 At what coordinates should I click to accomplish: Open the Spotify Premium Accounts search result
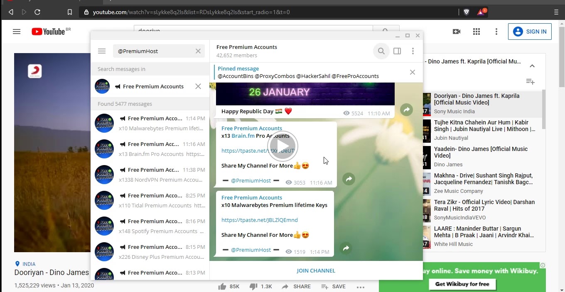(x=150, y=226)
